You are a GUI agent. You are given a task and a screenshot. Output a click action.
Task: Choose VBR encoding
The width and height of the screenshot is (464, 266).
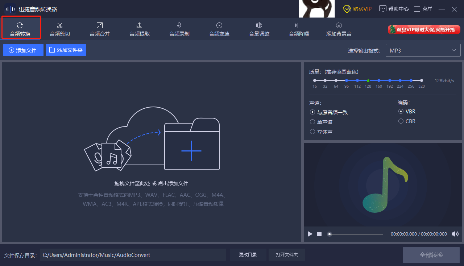(x=407, y=112)
